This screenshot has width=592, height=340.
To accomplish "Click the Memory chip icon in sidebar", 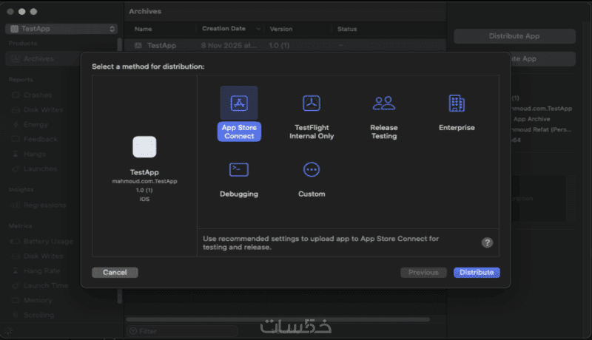I will pos(16,300).
